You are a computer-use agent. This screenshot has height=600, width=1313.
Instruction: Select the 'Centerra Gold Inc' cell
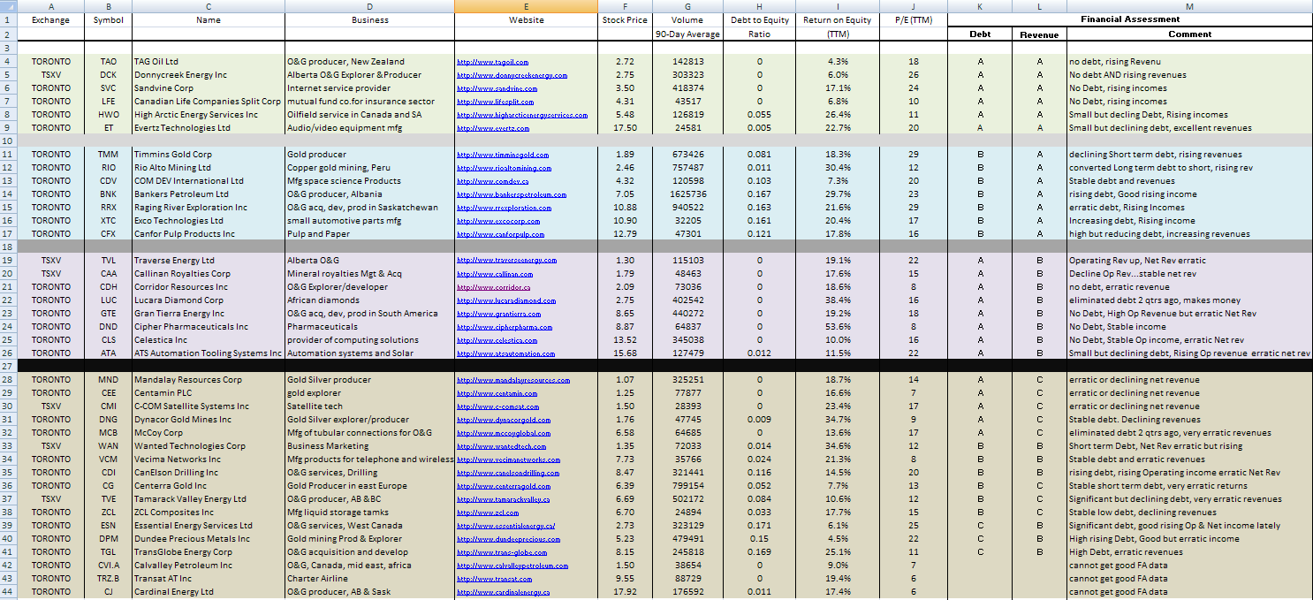pyautogui.click(x=209, y=486)
